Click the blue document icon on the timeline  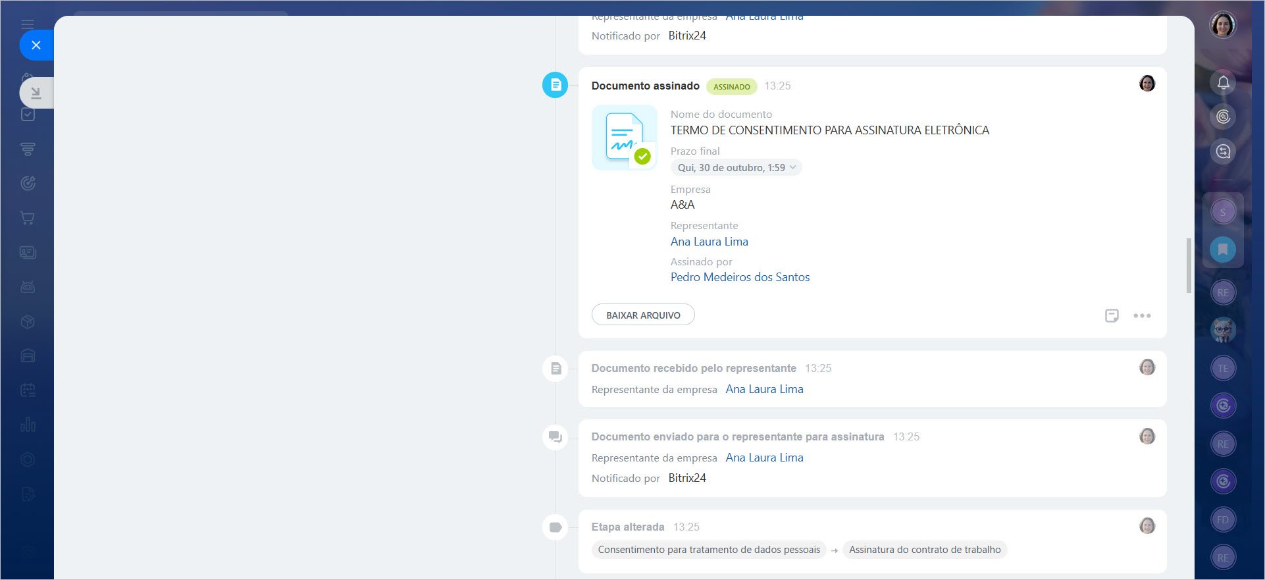(555, 85)
